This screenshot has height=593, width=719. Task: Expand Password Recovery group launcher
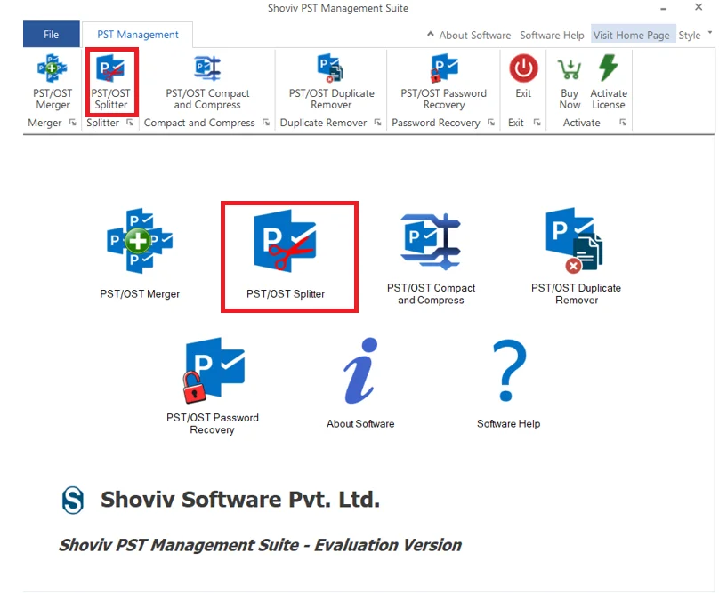(x=491, y=123)
